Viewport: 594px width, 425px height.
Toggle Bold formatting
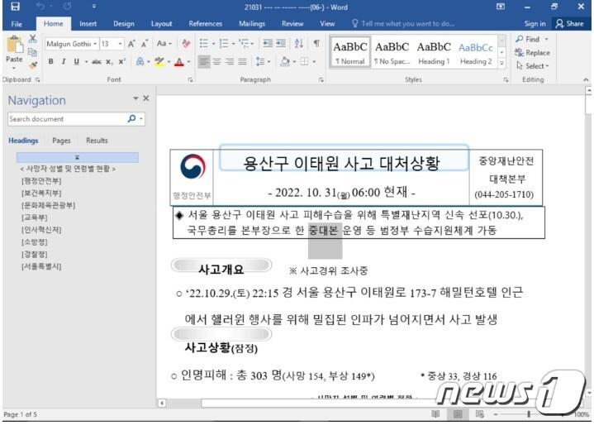(x=50, y=61)
